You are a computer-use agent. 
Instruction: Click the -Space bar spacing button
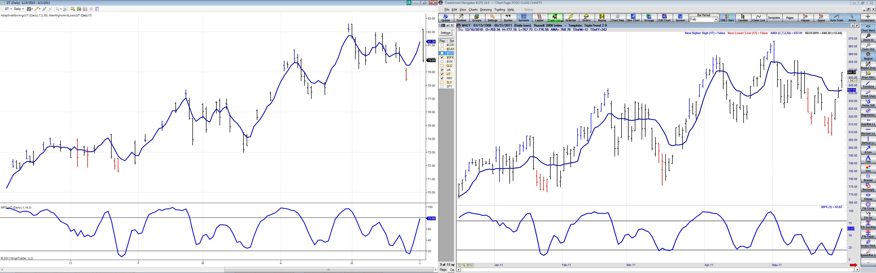pyautogui.click(x=821, y=18)
